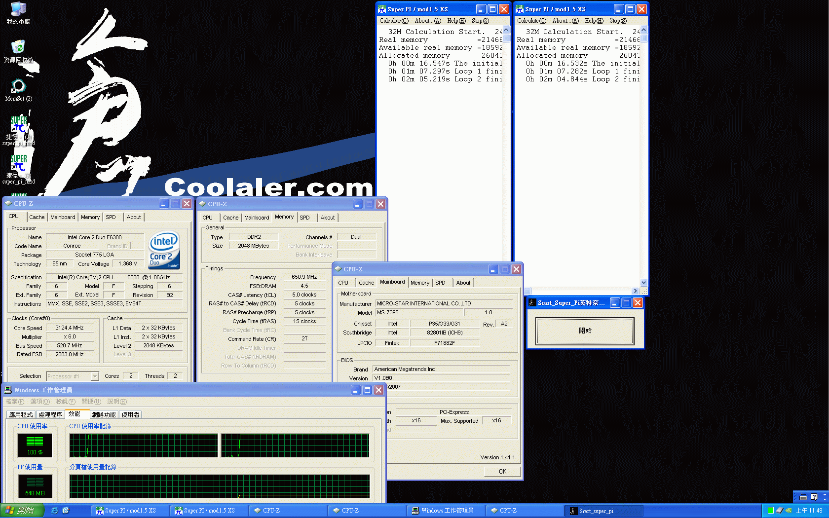The width and height of the screenshot is (829, 518).
Task: Open the second super_pi_mod shortcut icon
Action: pos(18,163)
